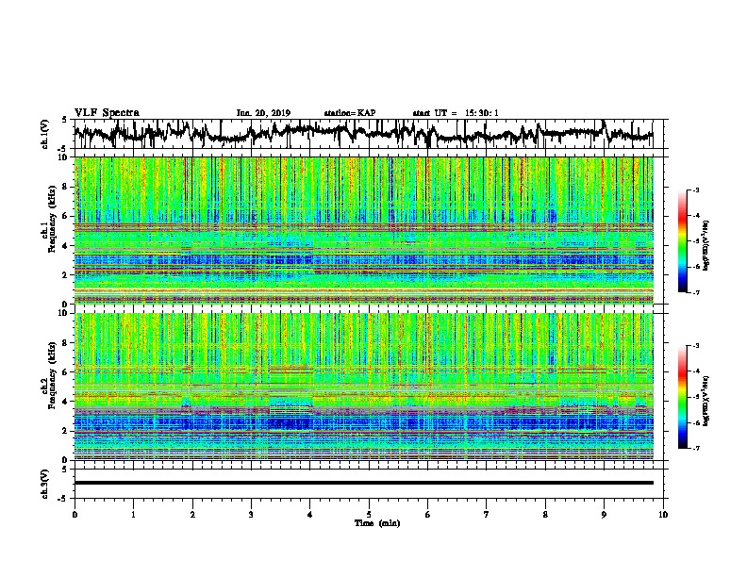Click the ch.2 color scale log(PSD) unit label
This screenshot has height=577, width=747.
[x=705, y=402]
